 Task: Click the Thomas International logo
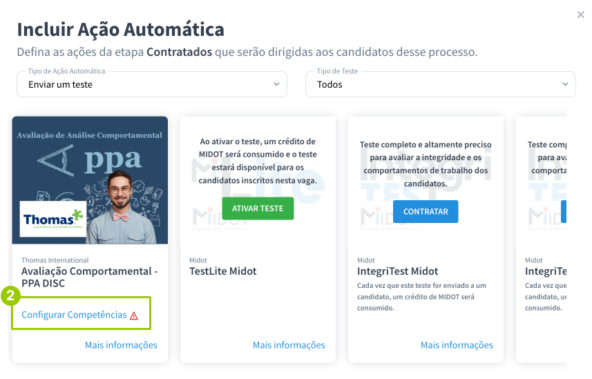click(x=52, y=220)
